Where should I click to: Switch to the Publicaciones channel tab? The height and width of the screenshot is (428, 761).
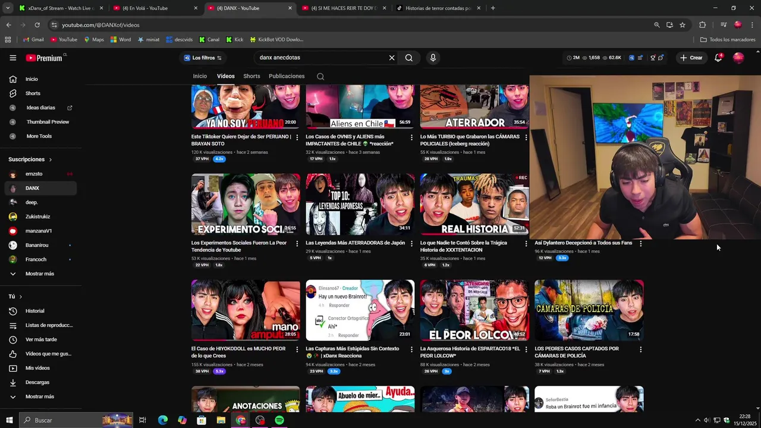[287, 76]
